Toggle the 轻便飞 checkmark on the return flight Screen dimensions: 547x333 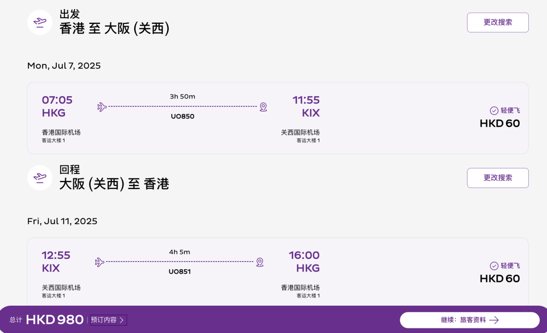coord(494,266)
